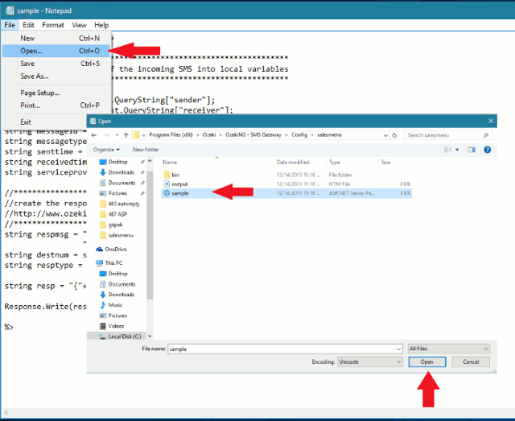Click the New folder button
The width and height of the screenshot is (515, 421).
tap(146, 149)
